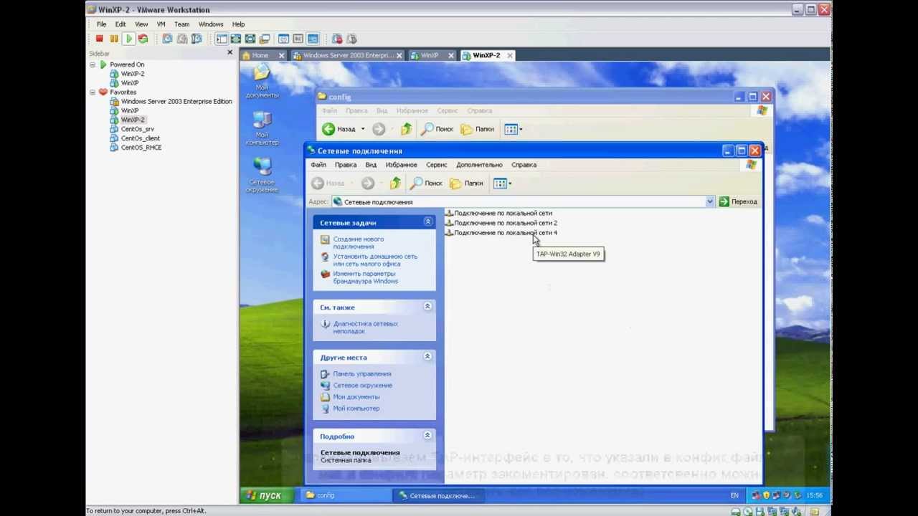Open the VMware File menu
Viewport: 918px width, 516px height.
point(102,24)
